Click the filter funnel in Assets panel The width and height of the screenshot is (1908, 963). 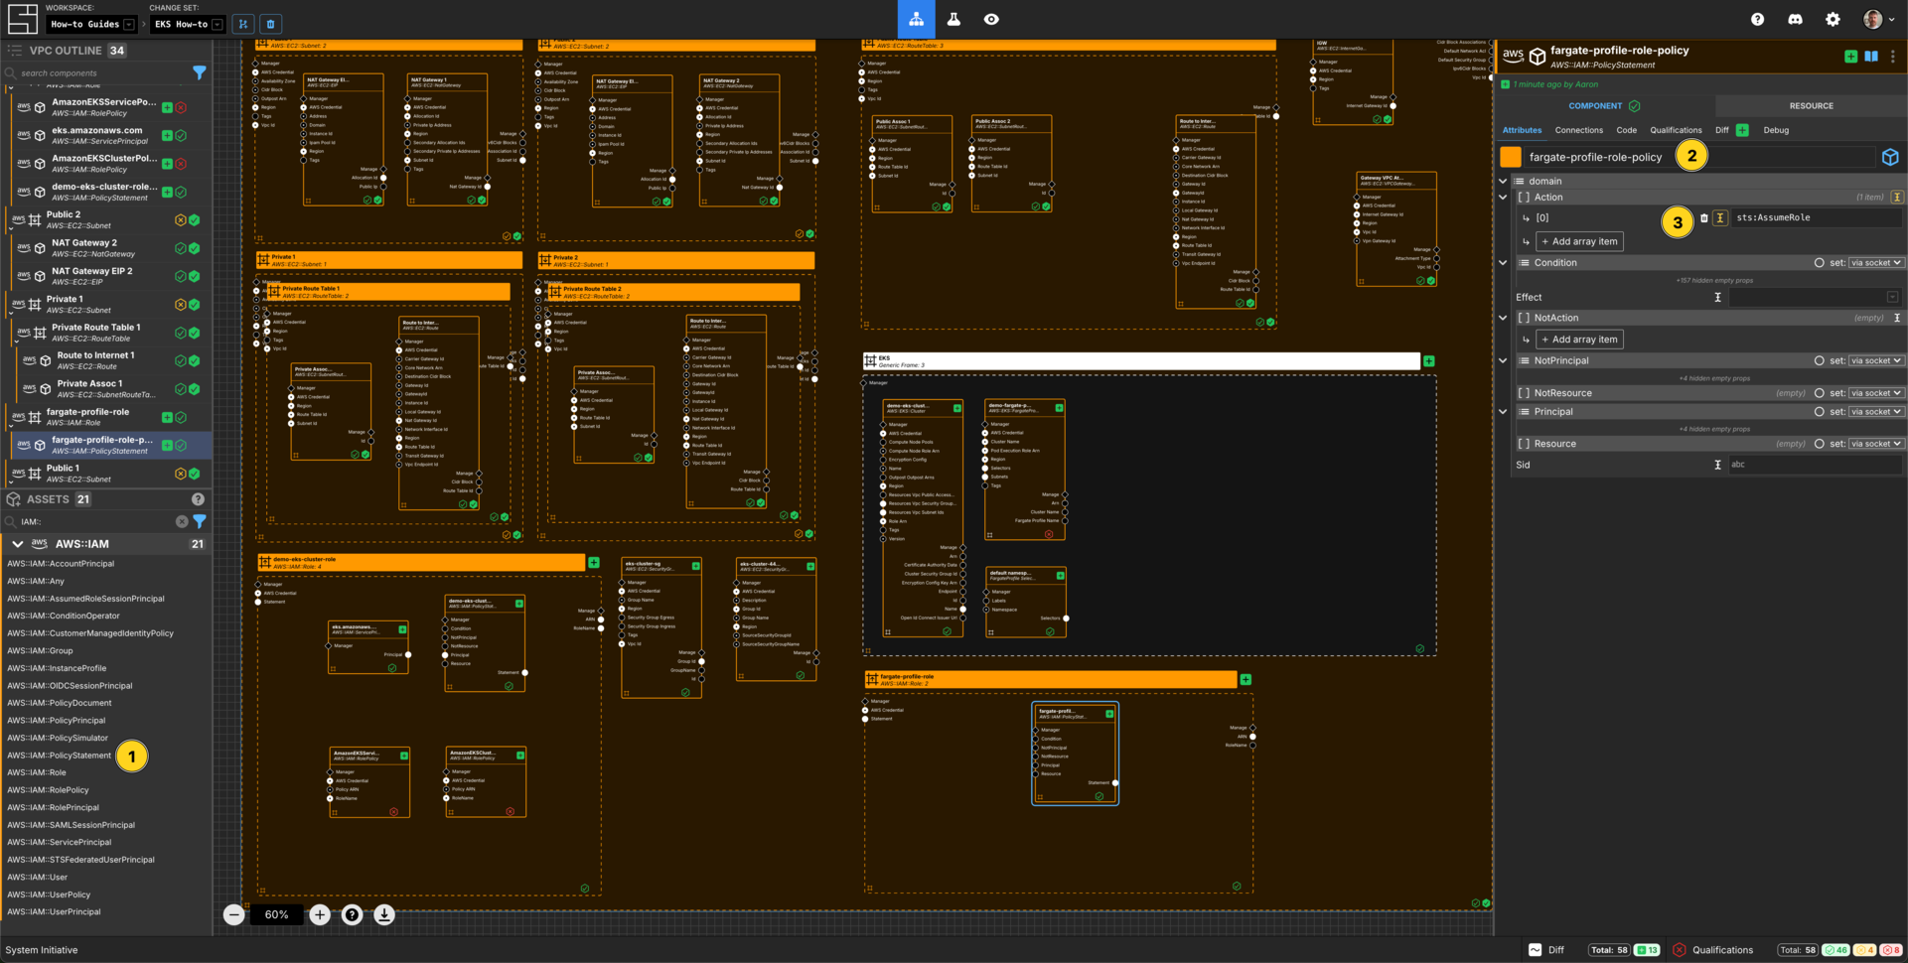pyautogui.click(x=200, y=521)
